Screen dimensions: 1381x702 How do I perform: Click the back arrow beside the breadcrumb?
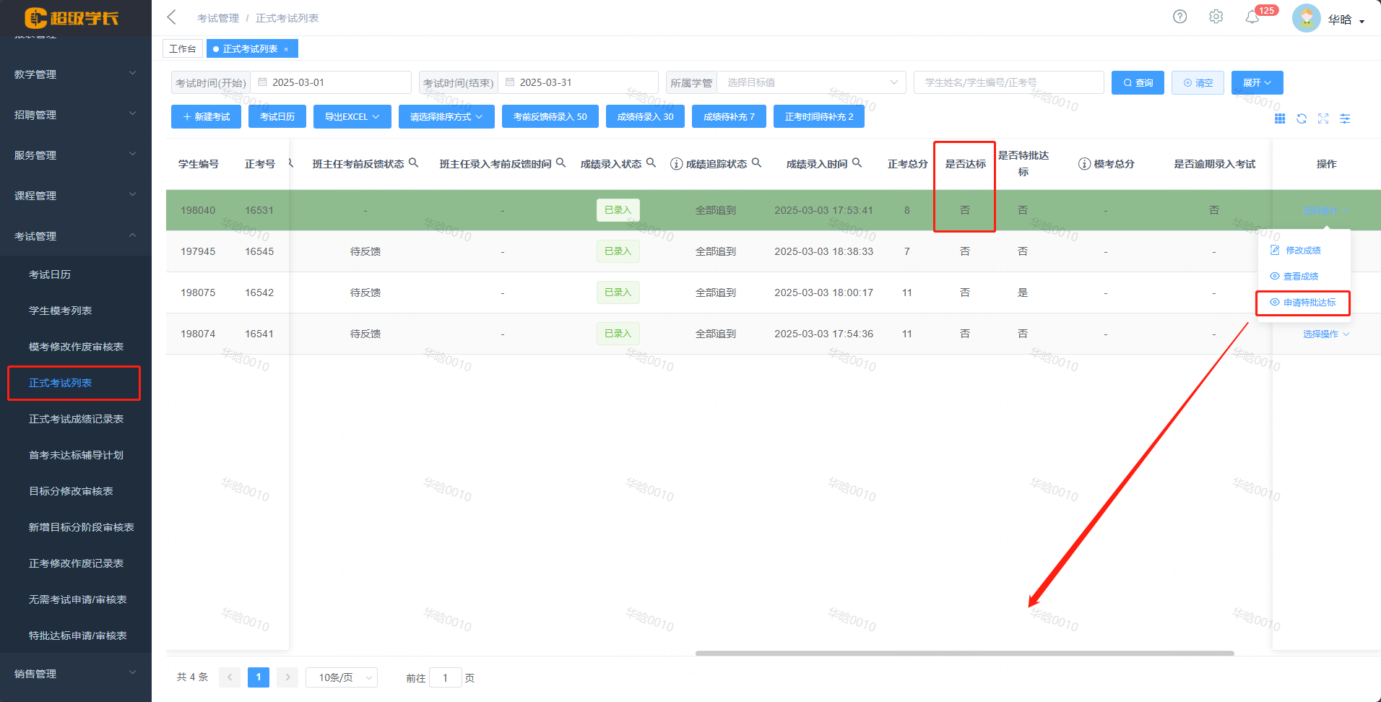coord(172,17)
